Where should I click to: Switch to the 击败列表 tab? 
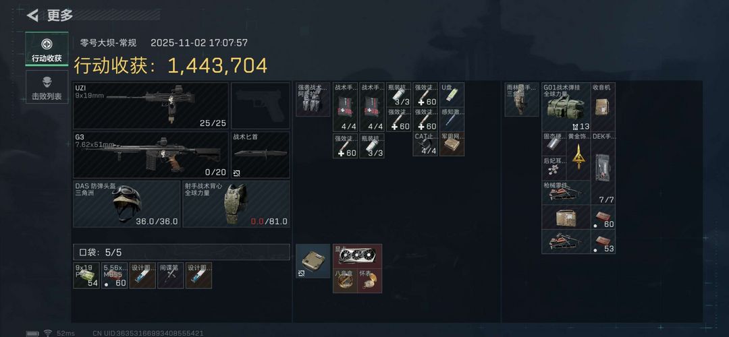click(47, 87)
